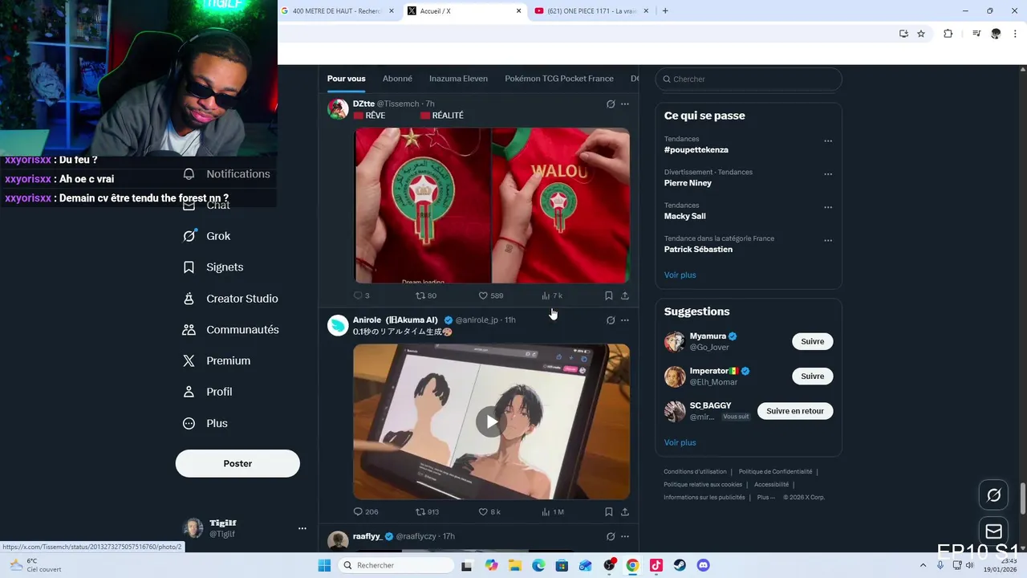Screen dimensions: 1027x578
Task: Open floating messages envelope button
Action: pos(993,531)
